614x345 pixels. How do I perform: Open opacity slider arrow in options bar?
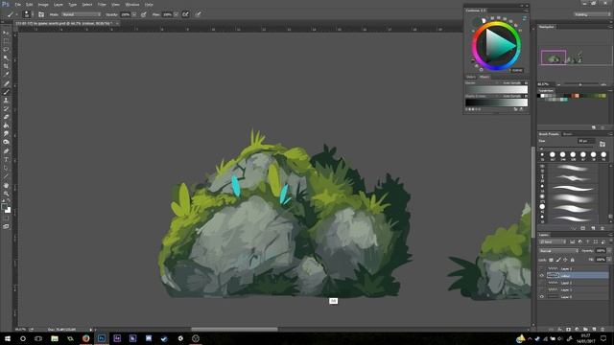[x=134, y=14]
